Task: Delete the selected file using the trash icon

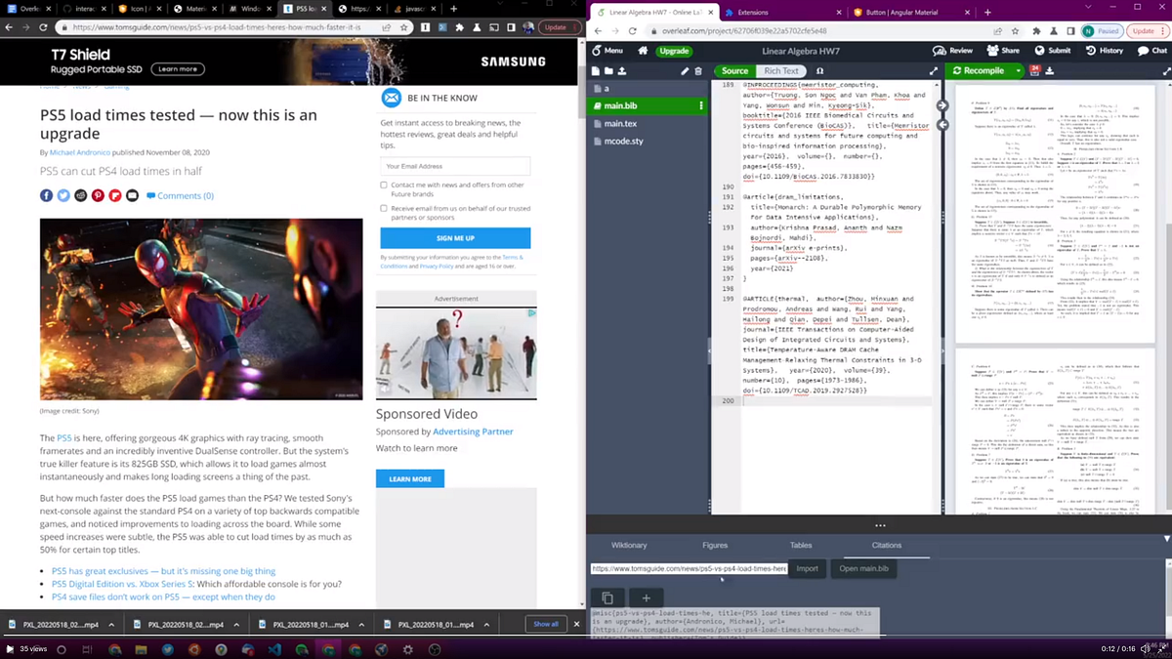Action: 698,69
